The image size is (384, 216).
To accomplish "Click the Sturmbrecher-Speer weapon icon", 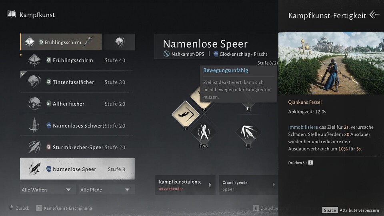I will point(34,147).
